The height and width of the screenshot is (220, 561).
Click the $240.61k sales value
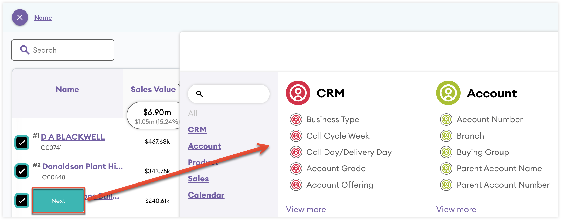157,201
